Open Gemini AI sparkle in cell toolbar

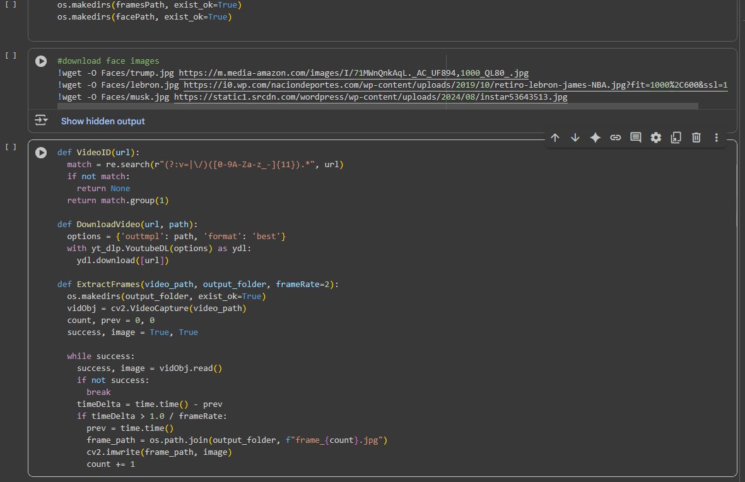coord(595,138)
